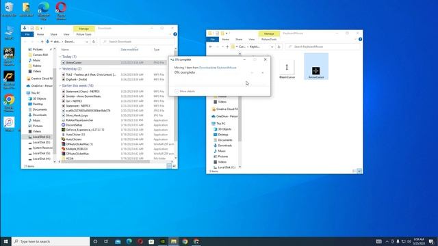
Task: Open the Home tab in Downloads window
Action: [40, 34]
